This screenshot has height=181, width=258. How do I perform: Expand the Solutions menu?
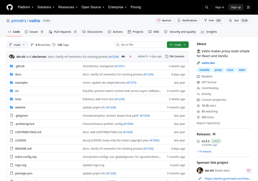coord(46,7)
